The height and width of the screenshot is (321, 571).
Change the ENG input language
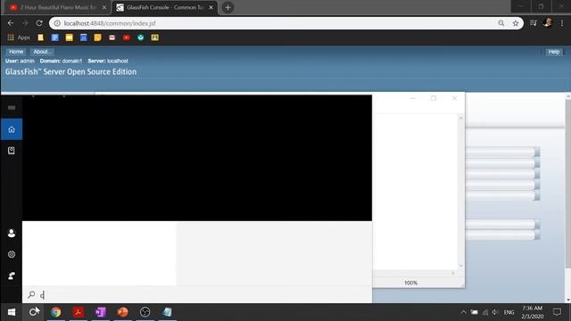(x=509, y=312)
